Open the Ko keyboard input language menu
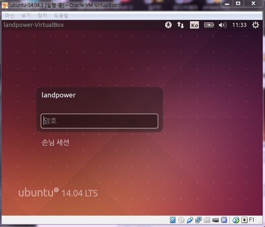The height and width of the screenshot is (227, 265). pos(194,25)
